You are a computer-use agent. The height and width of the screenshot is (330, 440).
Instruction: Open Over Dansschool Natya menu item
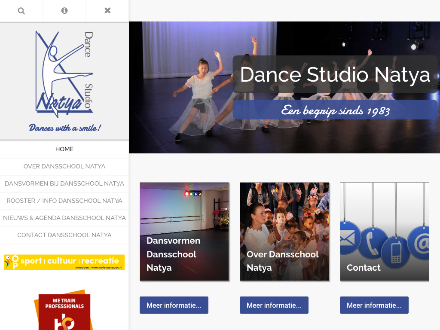click(x=64, y=166)
